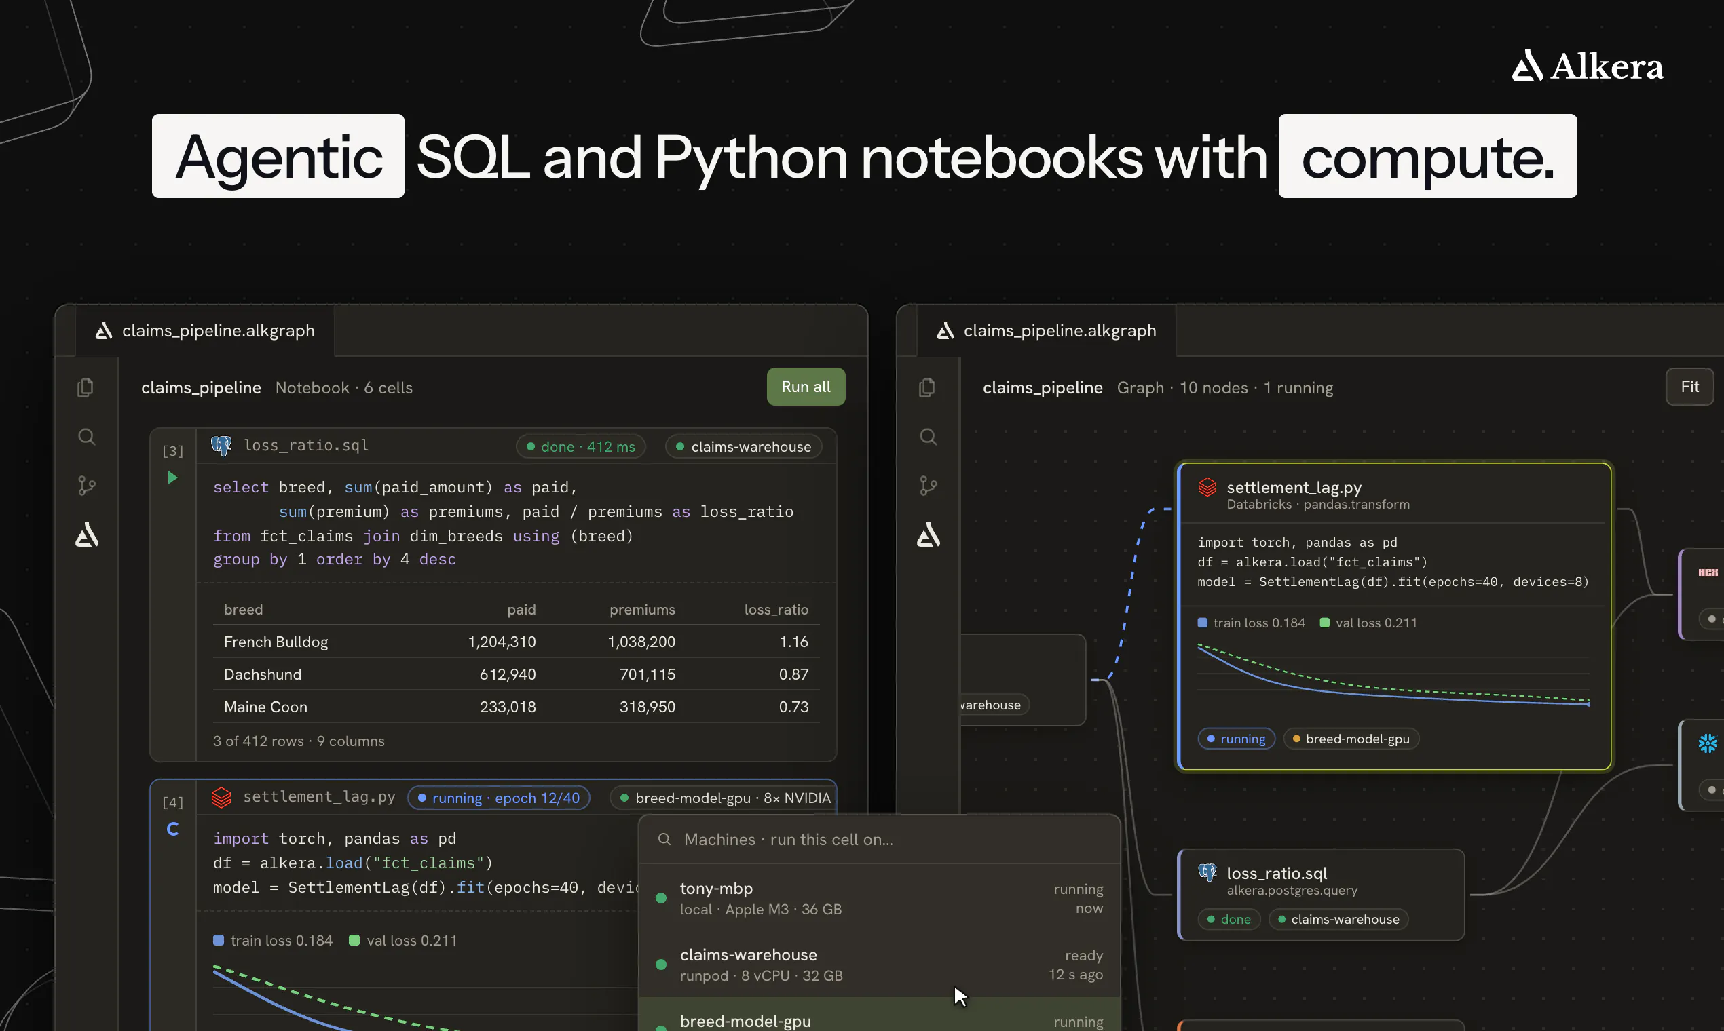Viewport: 1724px width, 1031px height.
Task: Click the Postgres icon on loss_ratio.sql graph node
Action: tap(1207, 872)
